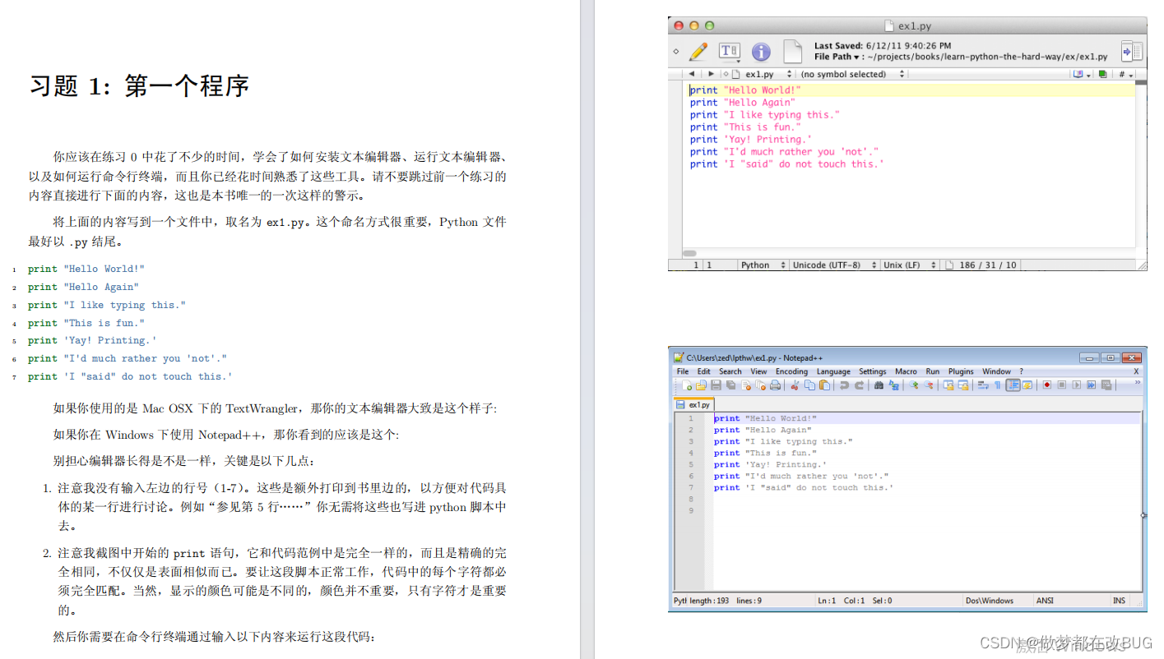Open the text options icon in TextWrangler
Screen dimensions: 1164x659
729,52
